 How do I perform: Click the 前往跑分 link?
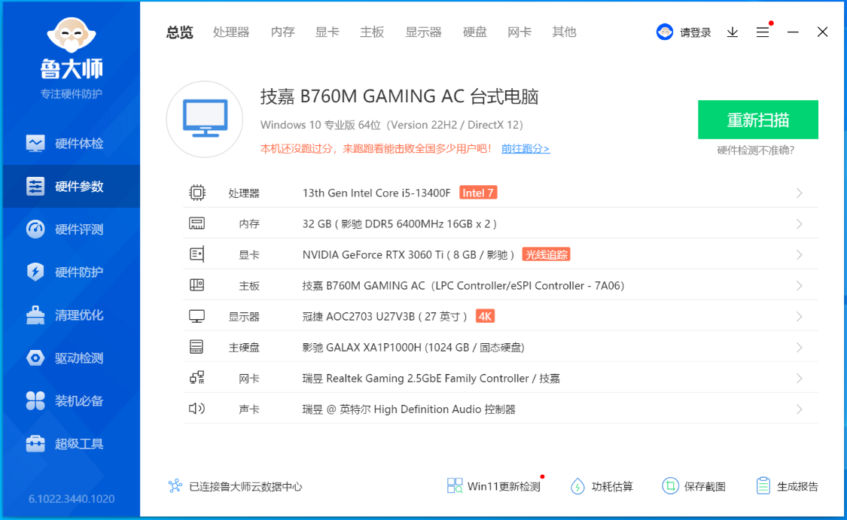point(525,148)
